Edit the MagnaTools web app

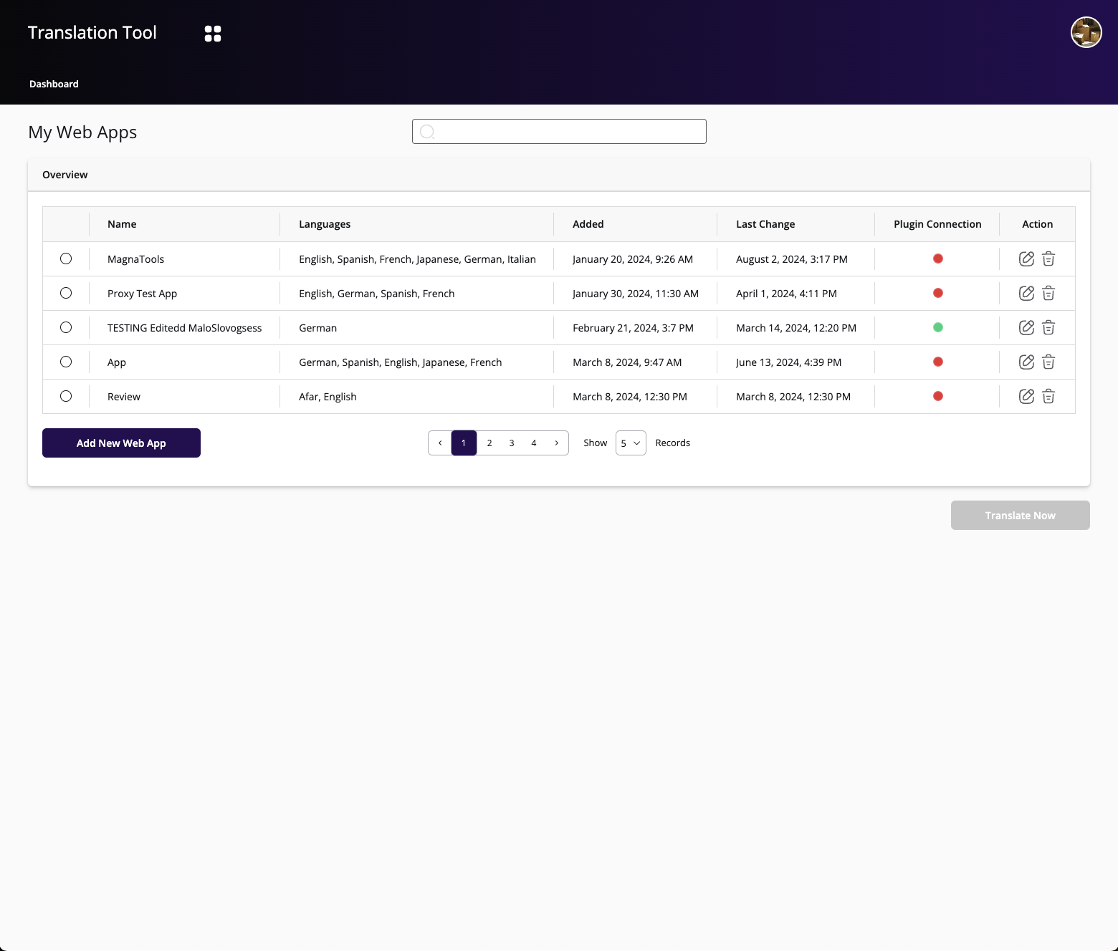(x=1026, y=259)
